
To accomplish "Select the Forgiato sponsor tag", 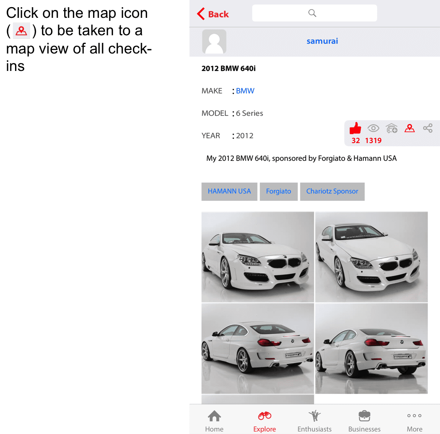I will (x=279, y=191).
